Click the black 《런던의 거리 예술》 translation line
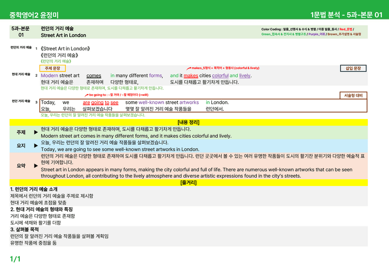 (x=60, y=55)
